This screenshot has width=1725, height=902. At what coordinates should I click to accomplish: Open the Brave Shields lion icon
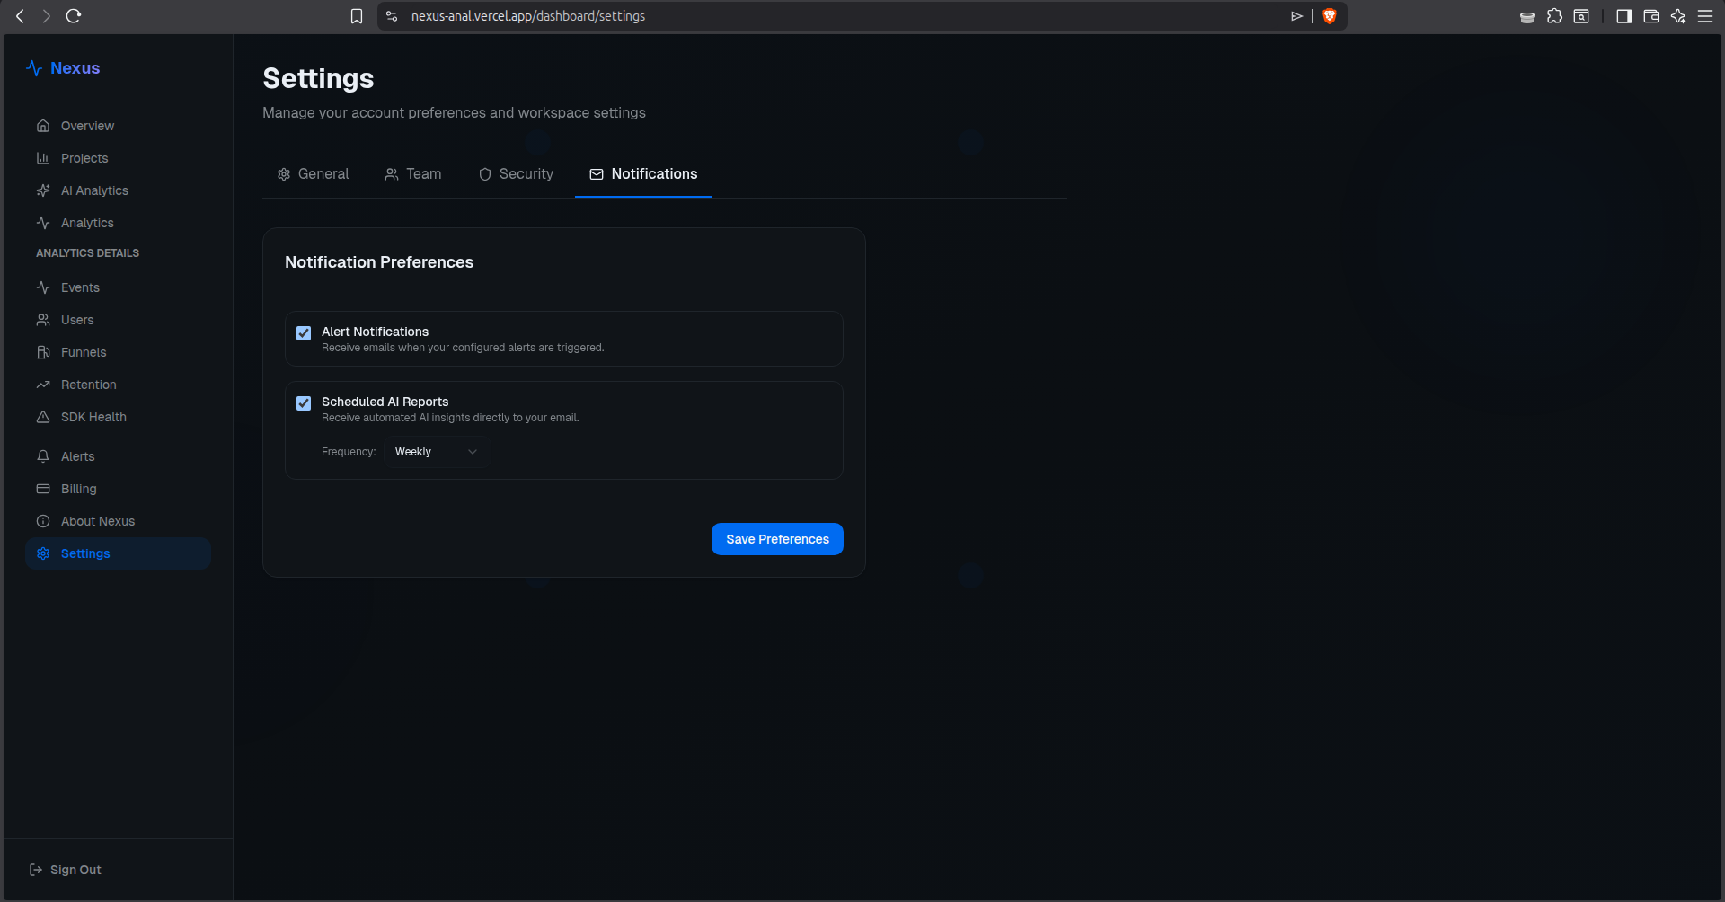[1330, 16]
